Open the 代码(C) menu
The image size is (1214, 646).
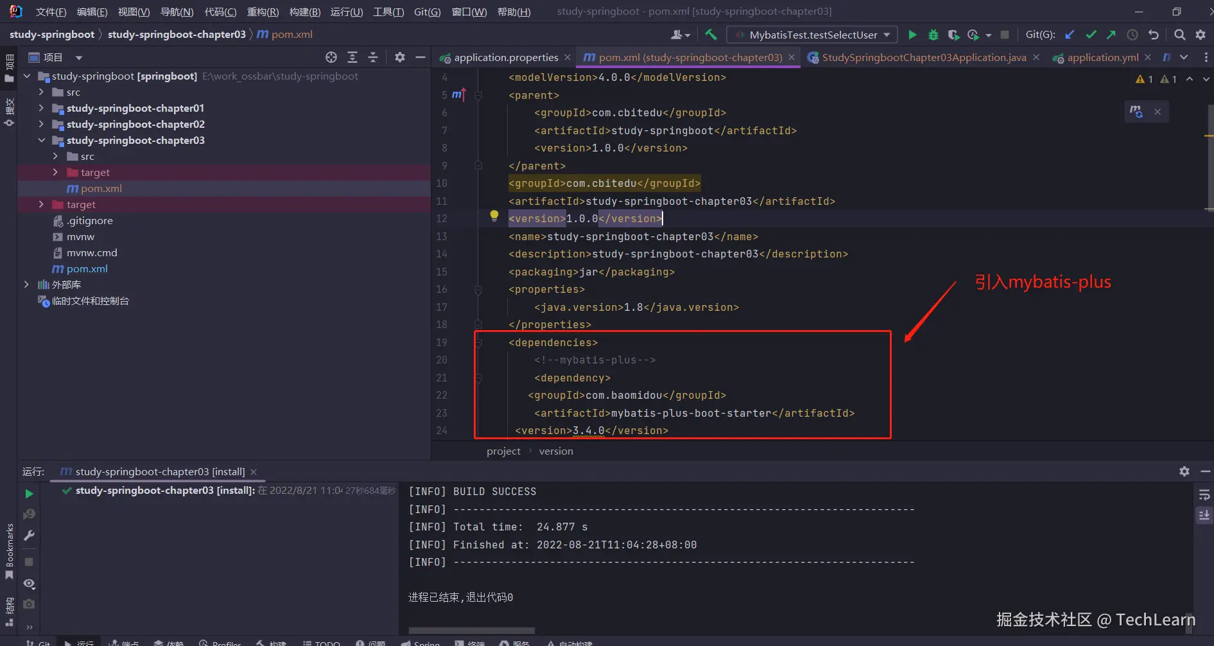220,12
